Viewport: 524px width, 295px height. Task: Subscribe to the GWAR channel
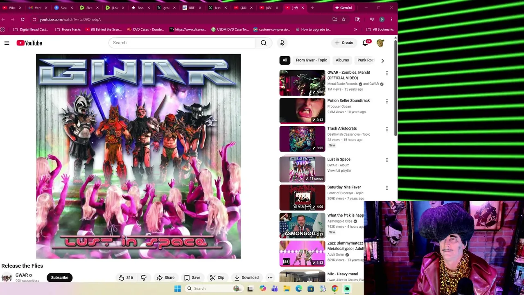click(x=60, y=277)
